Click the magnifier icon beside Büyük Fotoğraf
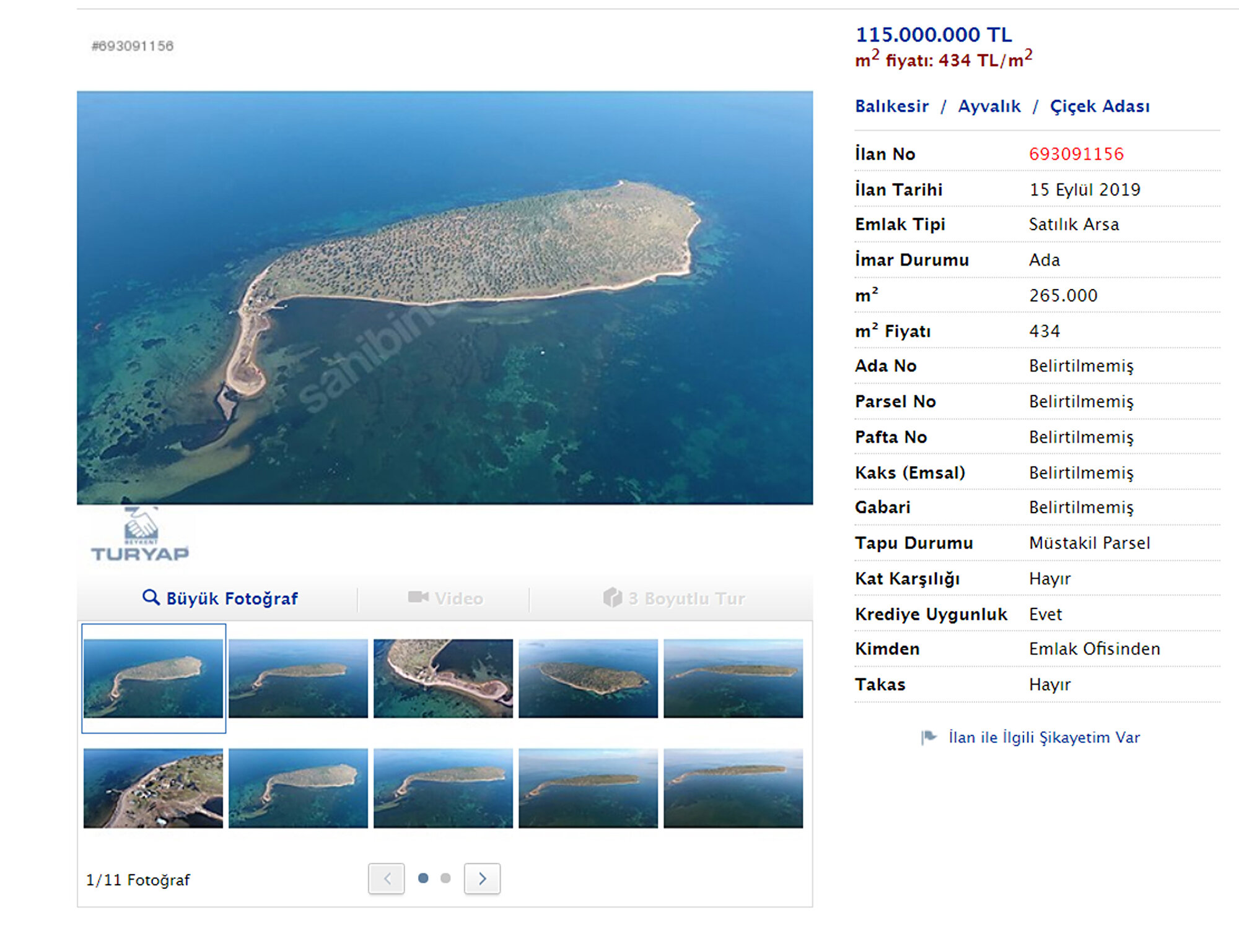The width and height of the screenshot is (1239, 939). click(151, 597)
